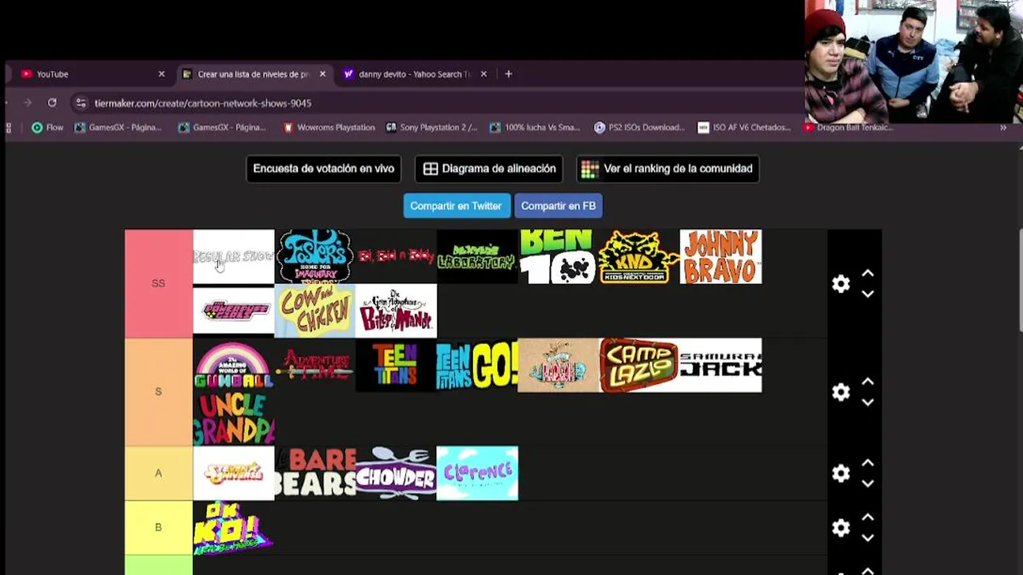Select the We Bare Bears thumbnail
Viewport: 1023px width, 575px height.
(315, 474)
